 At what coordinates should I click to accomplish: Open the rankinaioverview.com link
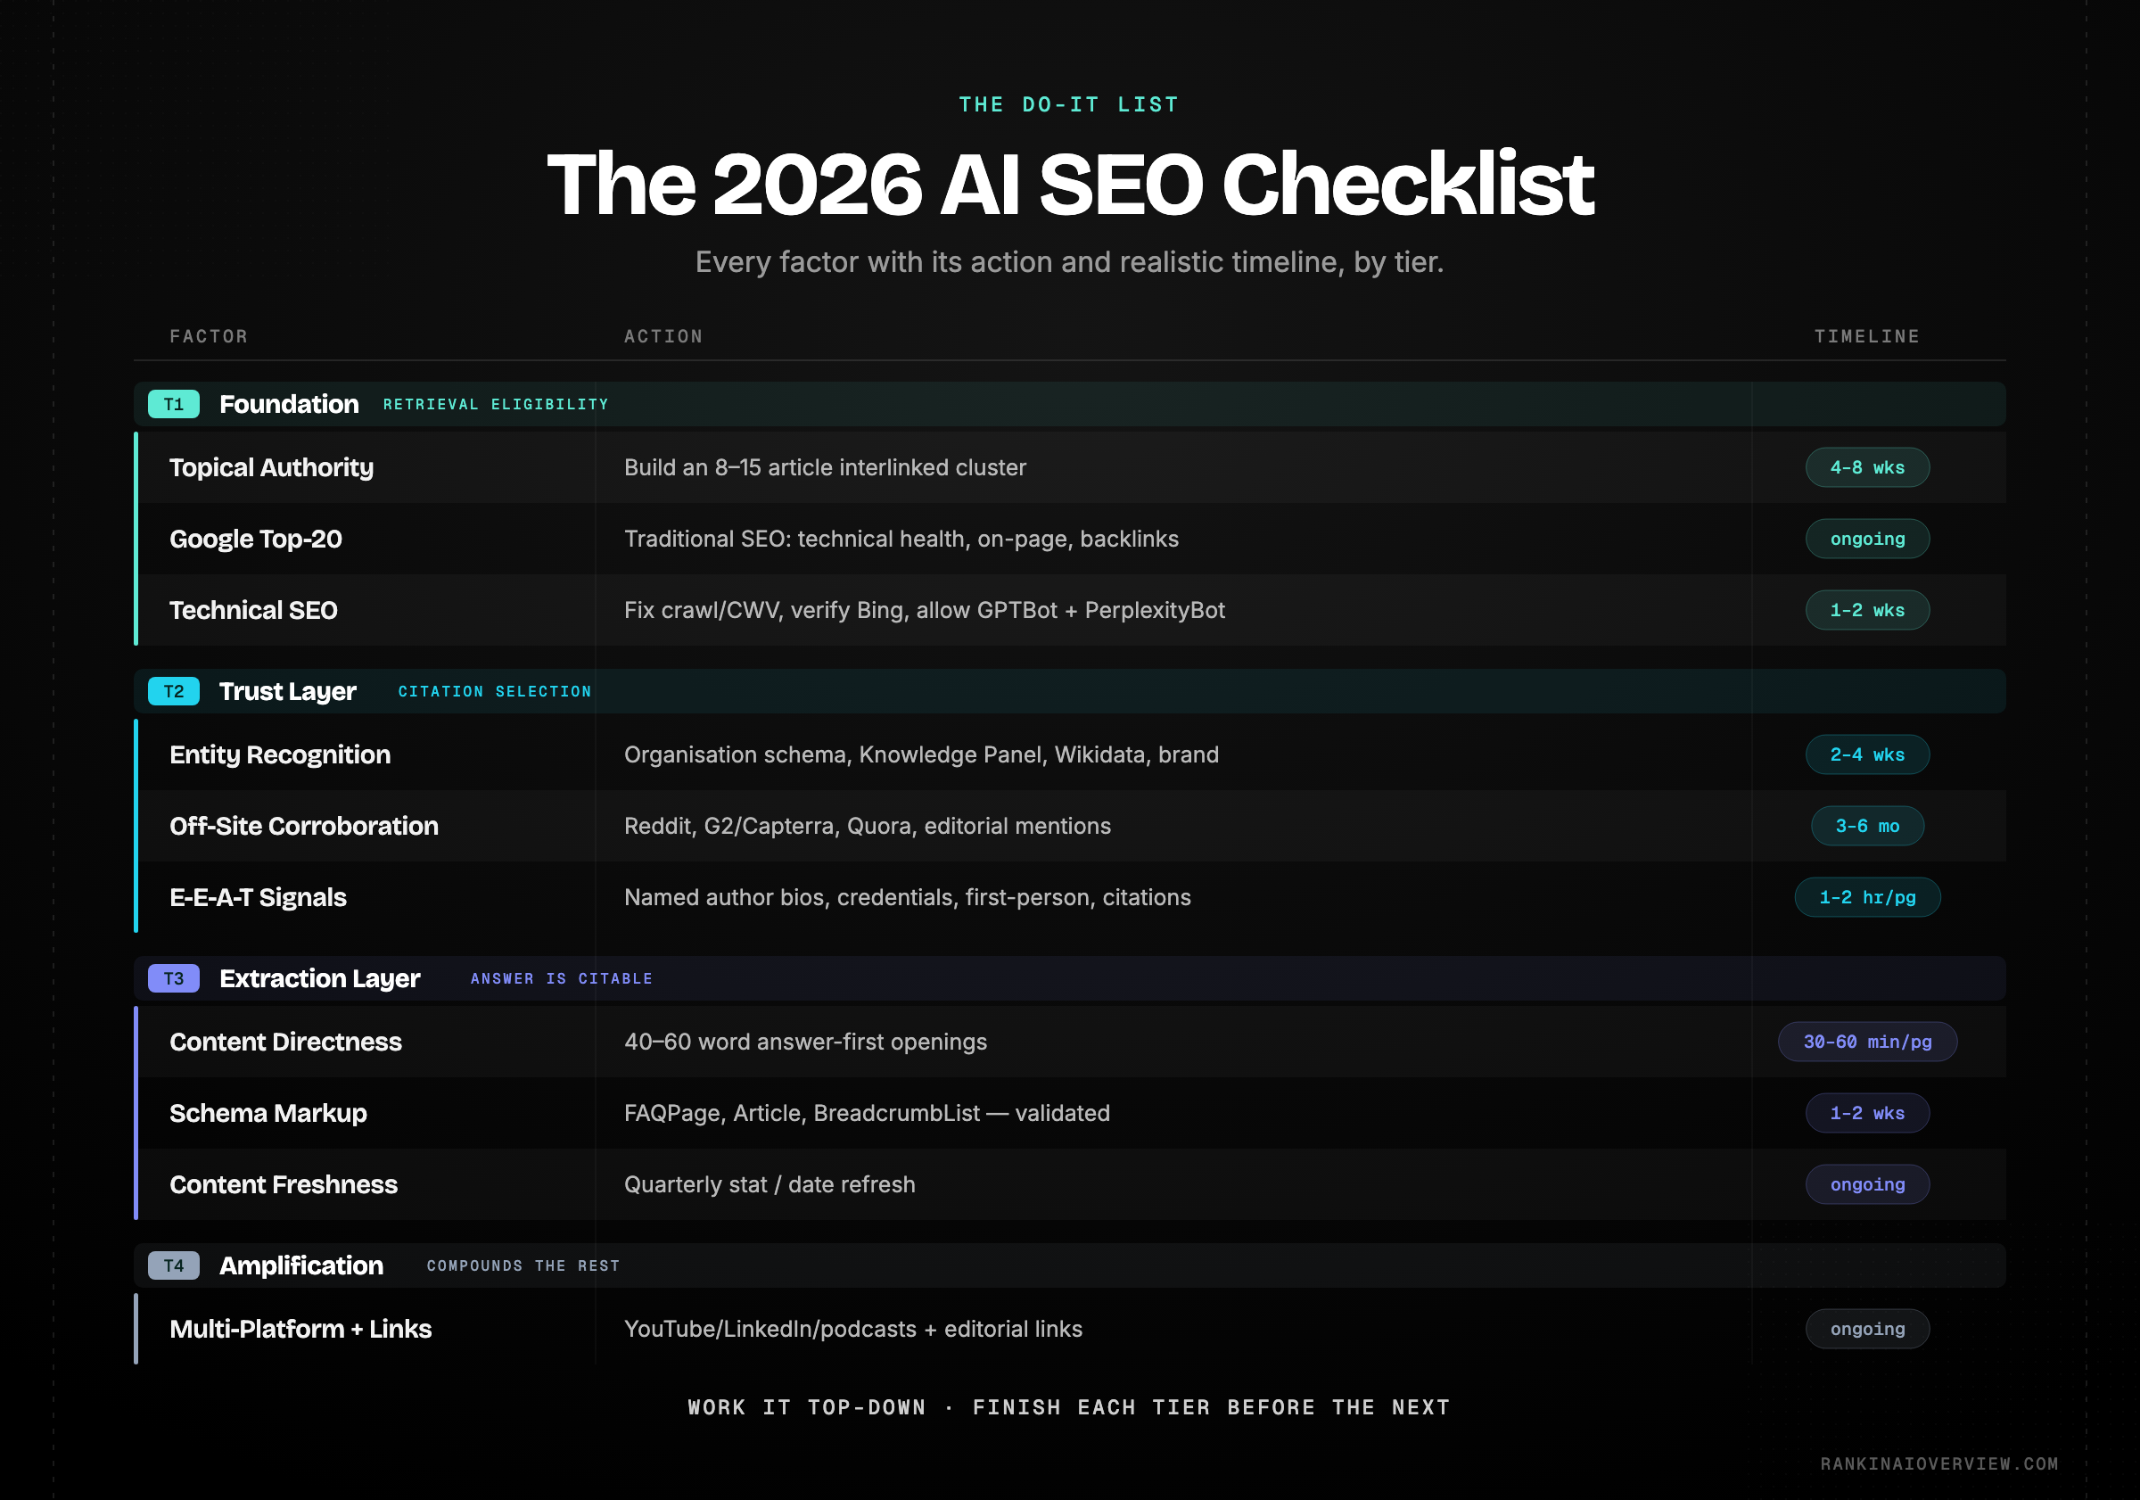click(1938, 1463)
